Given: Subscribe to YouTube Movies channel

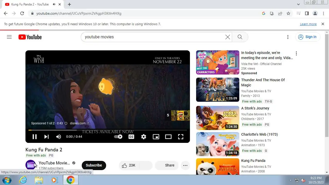Looking at the screenshot, I should [x=94, y=165].
